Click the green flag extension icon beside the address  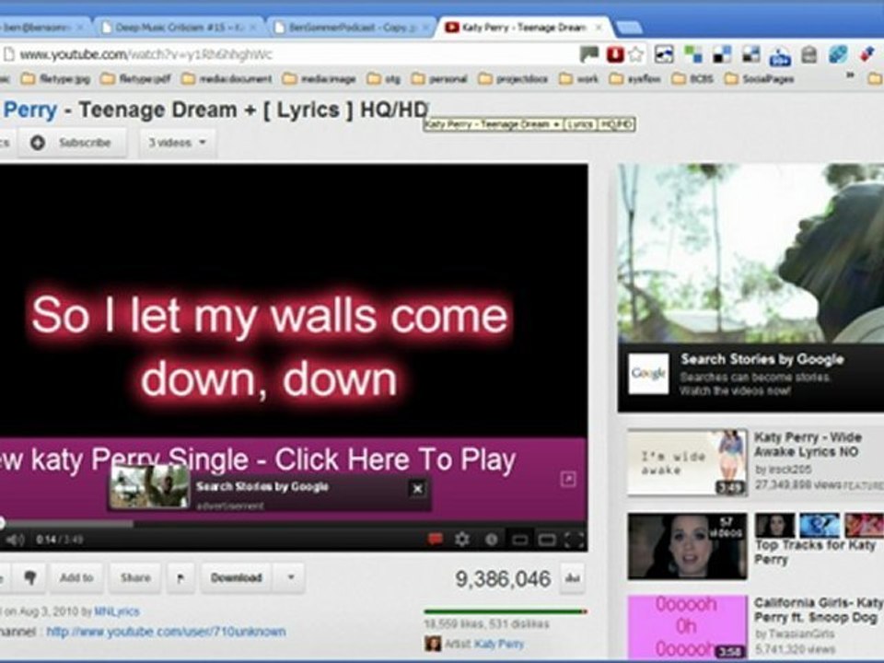click(x=589, y=54)
